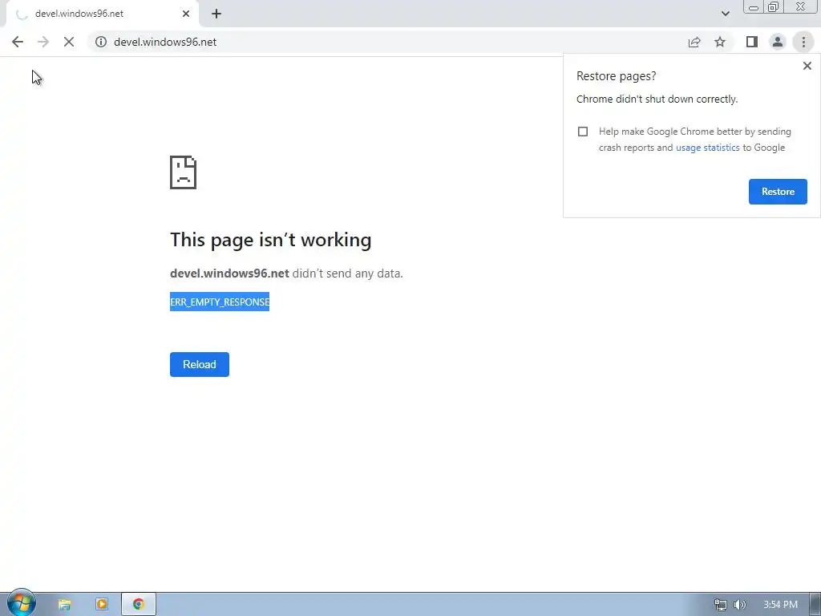The height and width of the screenshot is (616, 821).
Task: Open the Windows Start menu
Action: (x=21, y=603)
